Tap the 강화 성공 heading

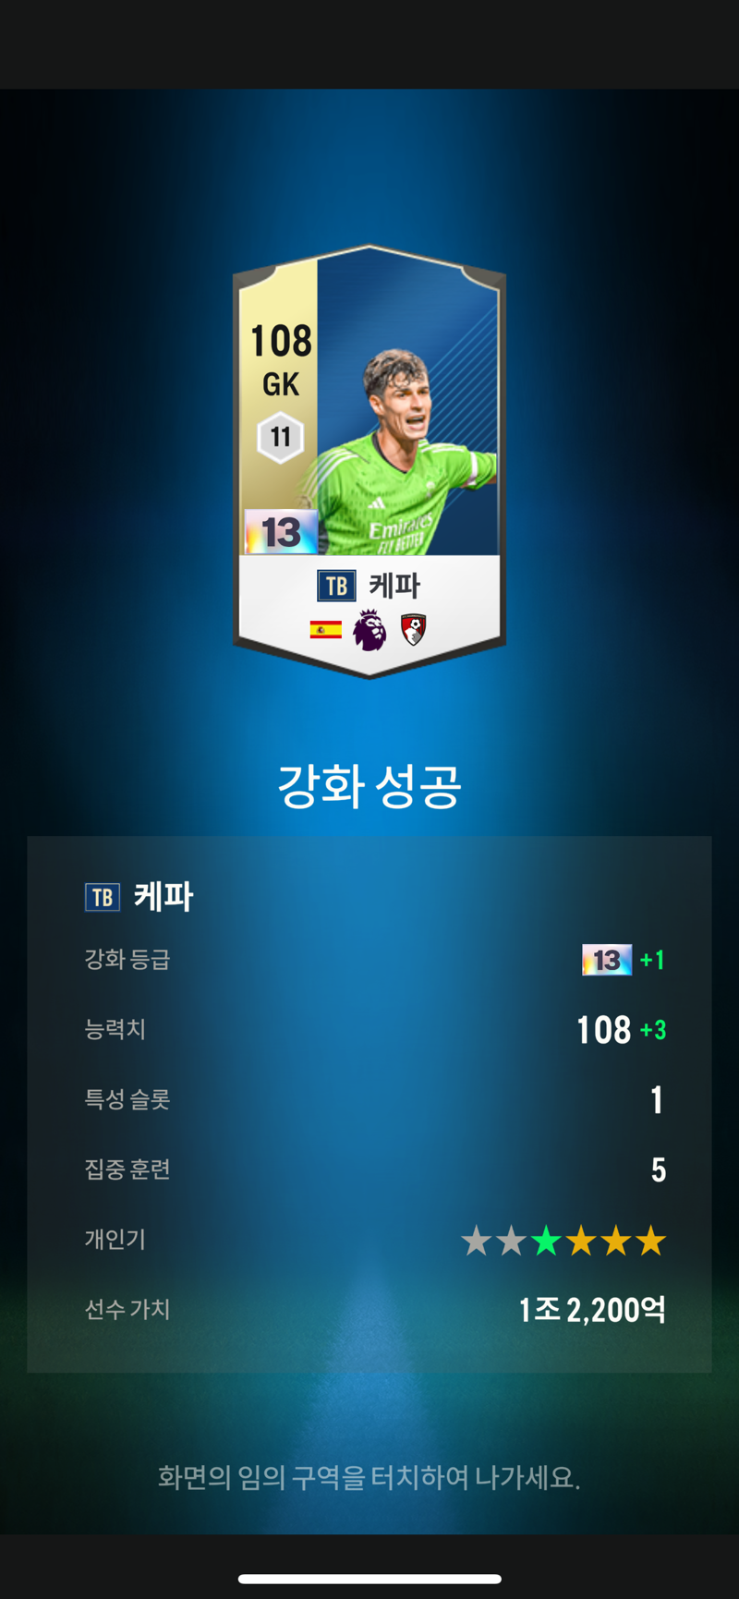[369, 786]
